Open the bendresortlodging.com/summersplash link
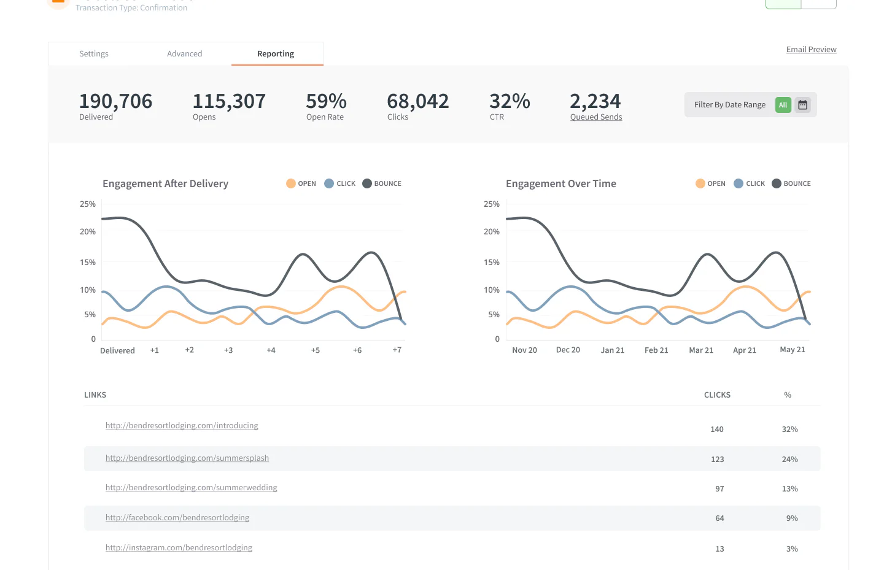 coord(187,458)
